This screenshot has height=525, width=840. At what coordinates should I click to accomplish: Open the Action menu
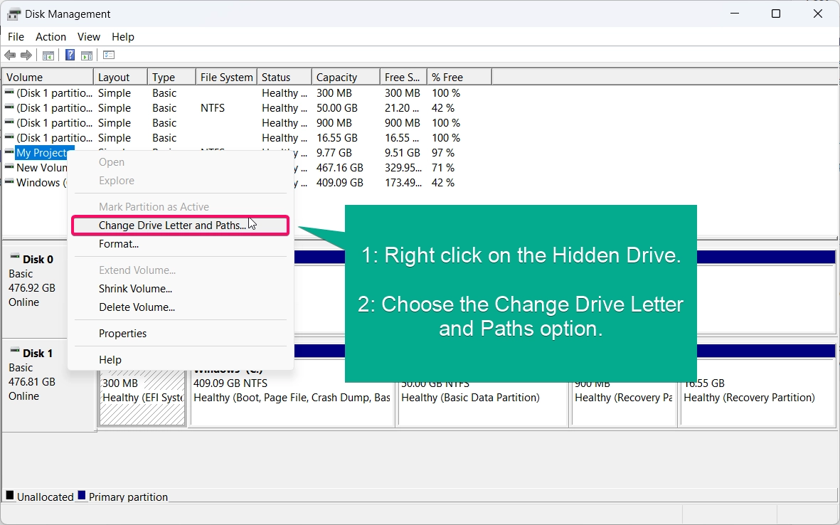coord(51,37)
